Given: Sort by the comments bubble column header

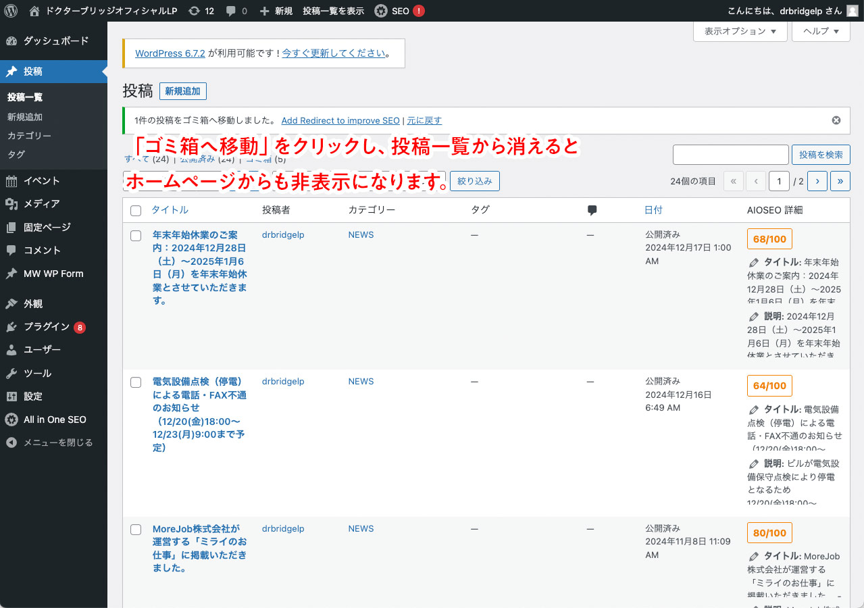Looking at the screenshot, I should pyautogui.click(x=592, y=210).
